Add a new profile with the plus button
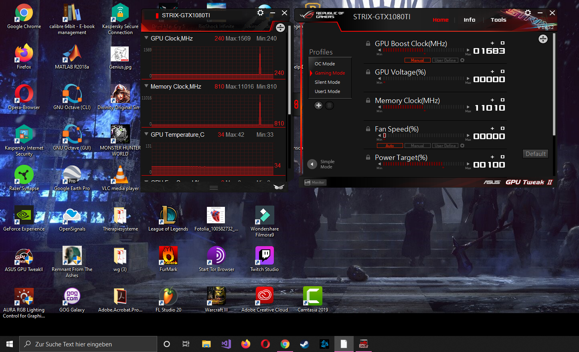Screen dimensions: 579x352 pos(318,105)
